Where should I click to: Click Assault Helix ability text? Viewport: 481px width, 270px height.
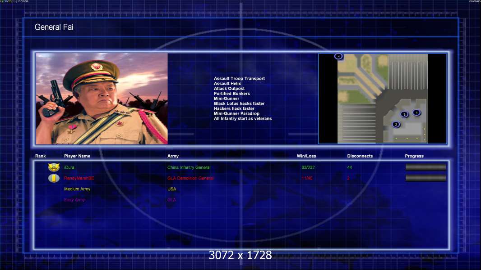tap(227, 84)
